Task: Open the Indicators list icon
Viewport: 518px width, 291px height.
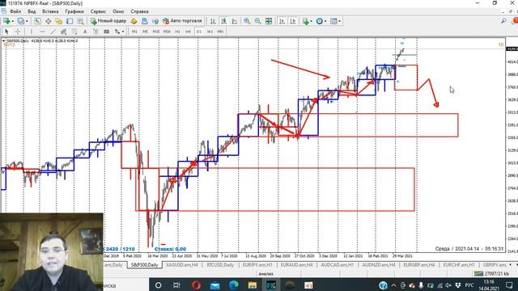Action: (306, 21)
